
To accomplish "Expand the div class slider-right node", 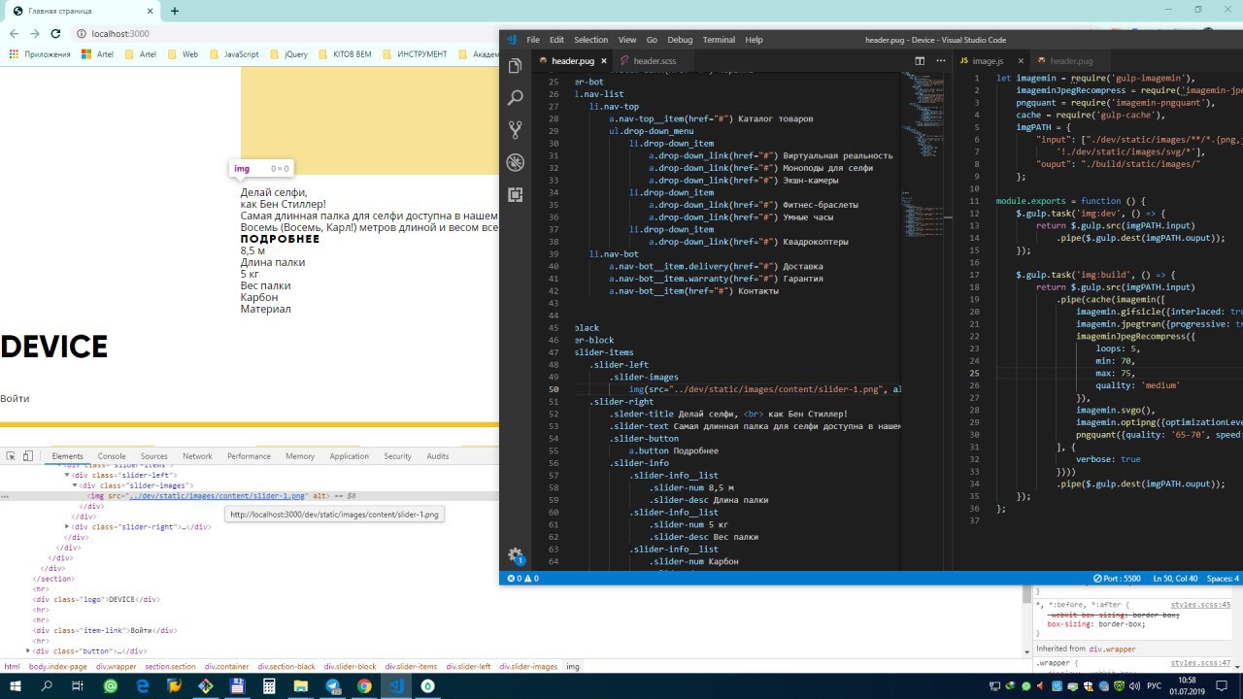I will (x=67, y=527).
